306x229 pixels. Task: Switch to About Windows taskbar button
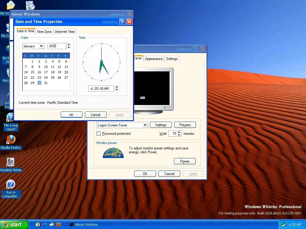coord(91,225)
